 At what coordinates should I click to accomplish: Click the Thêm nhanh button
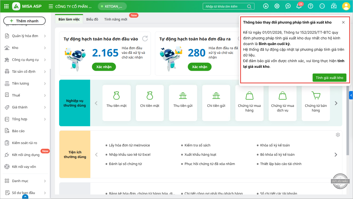pyautogui.click(x=24, y=21)
